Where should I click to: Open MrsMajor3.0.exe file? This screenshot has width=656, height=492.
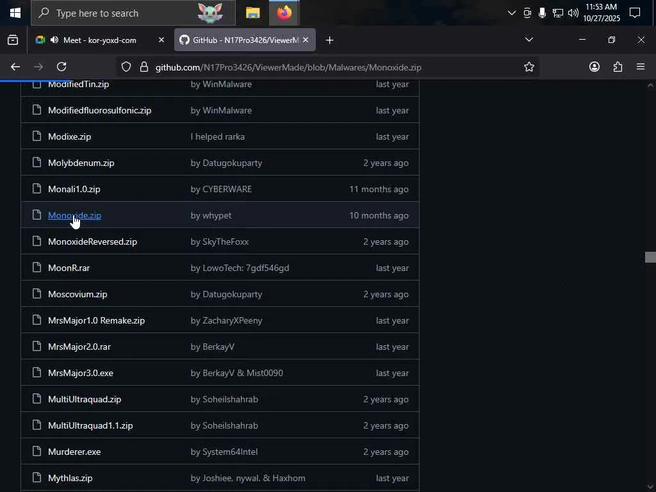coord(81,373)
